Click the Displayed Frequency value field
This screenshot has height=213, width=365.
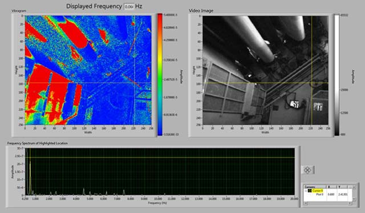point(129,6)
